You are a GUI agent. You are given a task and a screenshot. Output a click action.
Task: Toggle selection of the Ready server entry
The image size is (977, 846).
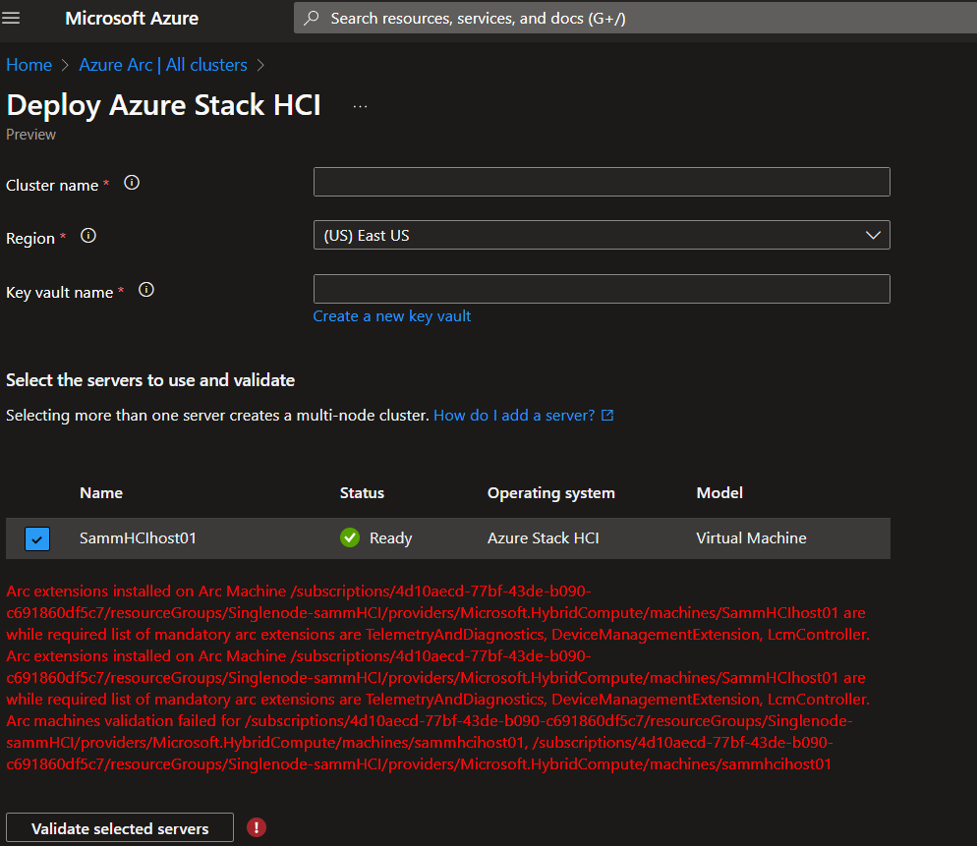36,538
